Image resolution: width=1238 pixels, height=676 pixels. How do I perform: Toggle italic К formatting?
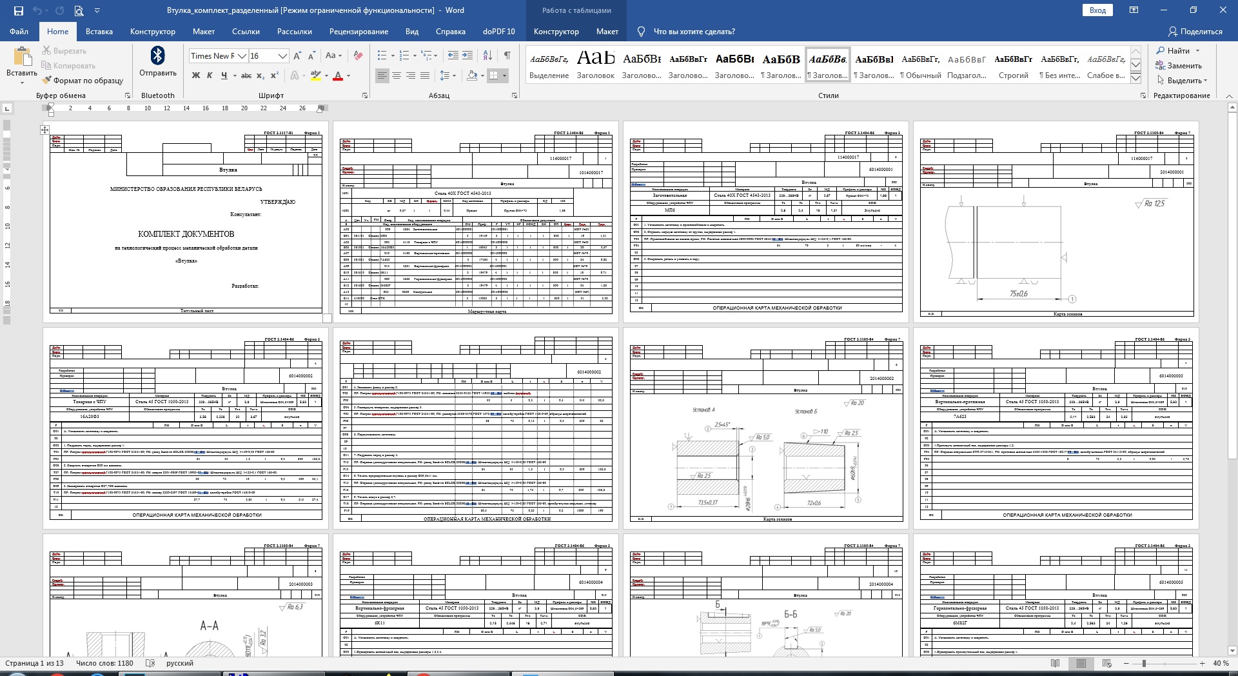210,76
